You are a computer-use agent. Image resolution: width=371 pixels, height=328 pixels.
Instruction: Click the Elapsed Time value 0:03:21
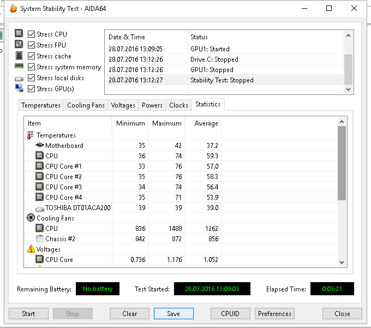click(332, 289)
